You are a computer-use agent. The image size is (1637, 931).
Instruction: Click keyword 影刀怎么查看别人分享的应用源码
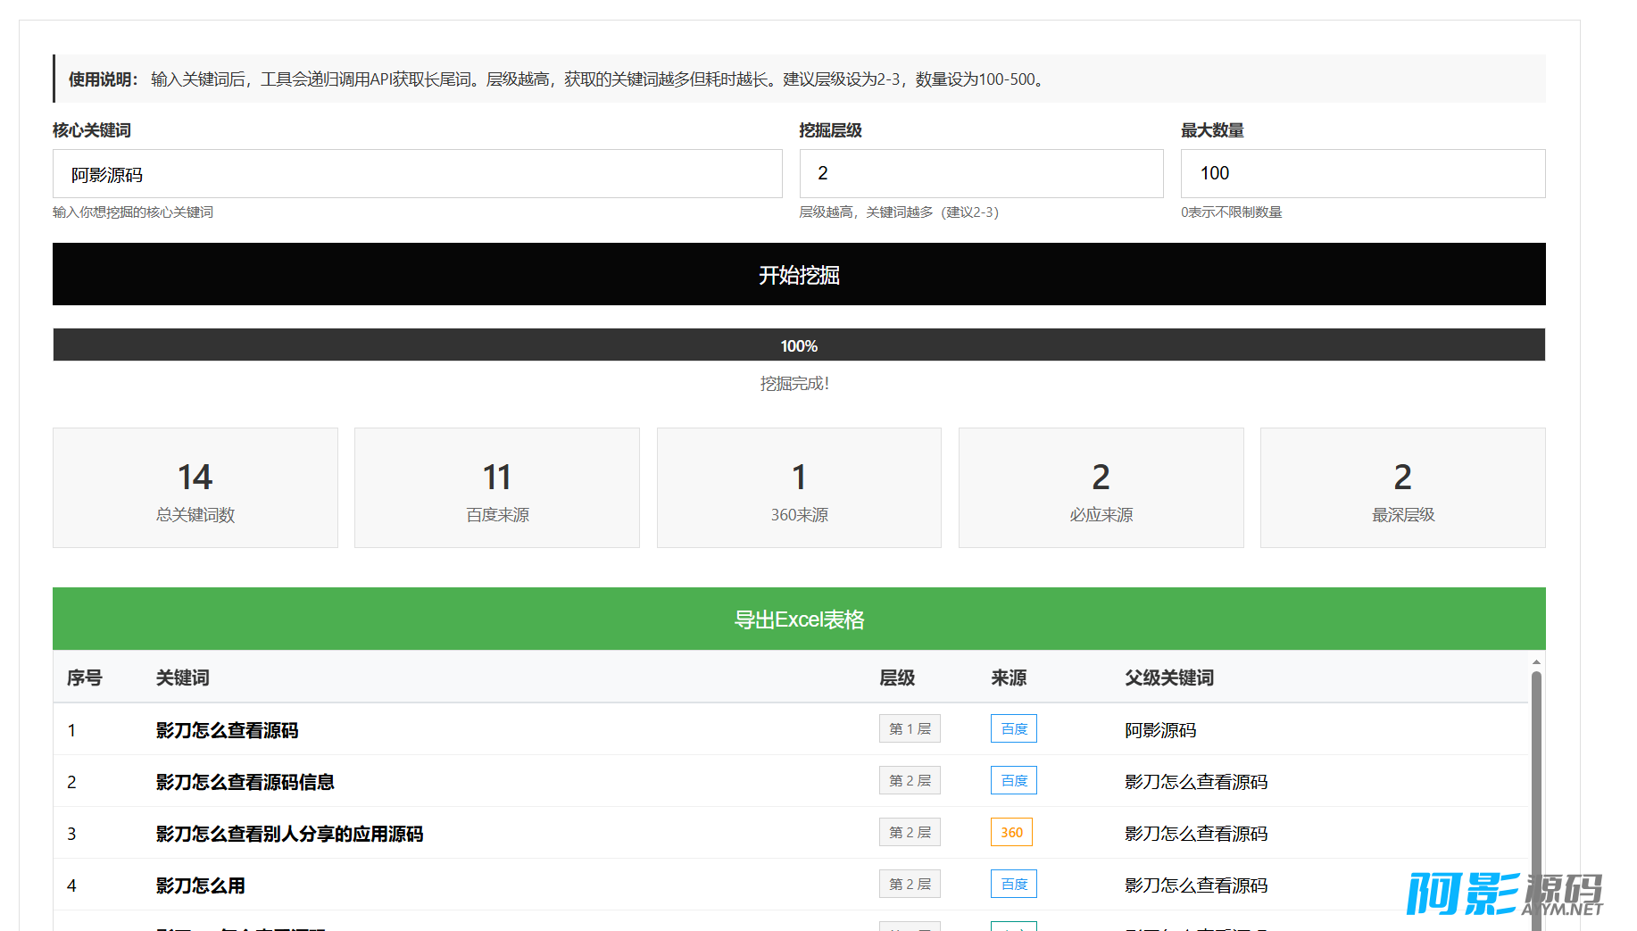coord(289,834)
